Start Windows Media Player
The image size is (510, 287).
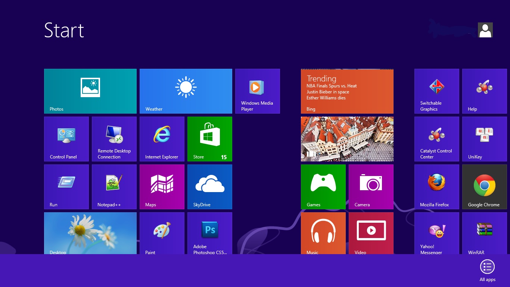tap(257, 91)
